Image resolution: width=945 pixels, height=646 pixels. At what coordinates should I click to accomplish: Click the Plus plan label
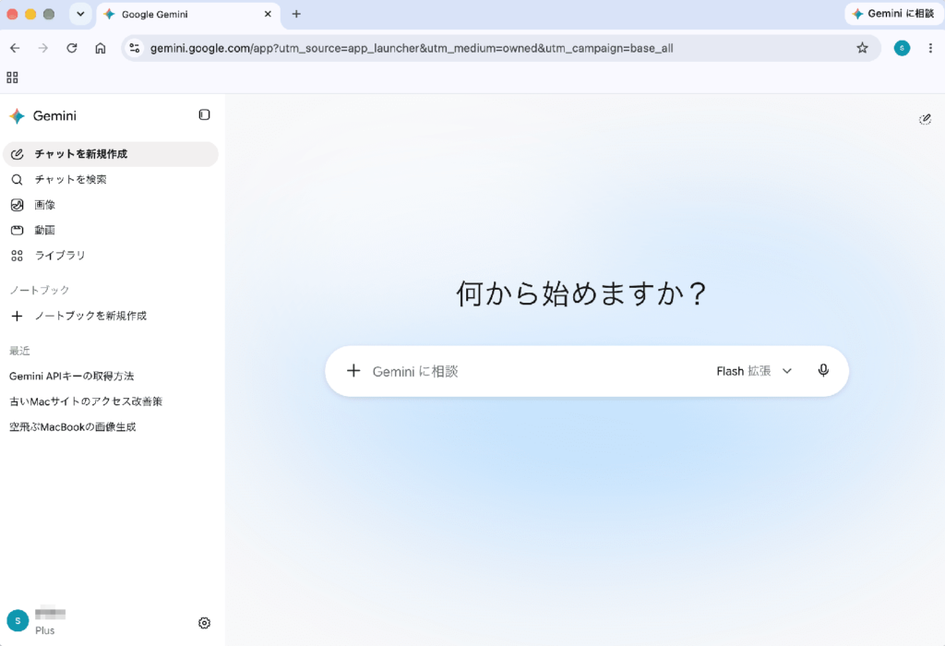[44, 630]
